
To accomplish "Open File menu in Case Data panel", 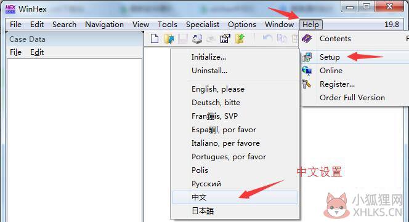I will click(15, 52).
